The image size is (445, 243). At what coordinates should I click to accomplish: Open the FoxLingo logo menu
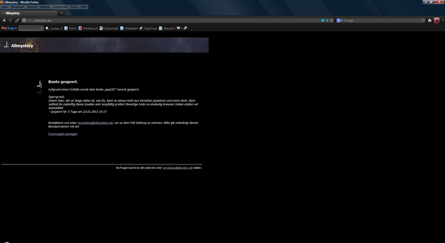tap(9, 28)
